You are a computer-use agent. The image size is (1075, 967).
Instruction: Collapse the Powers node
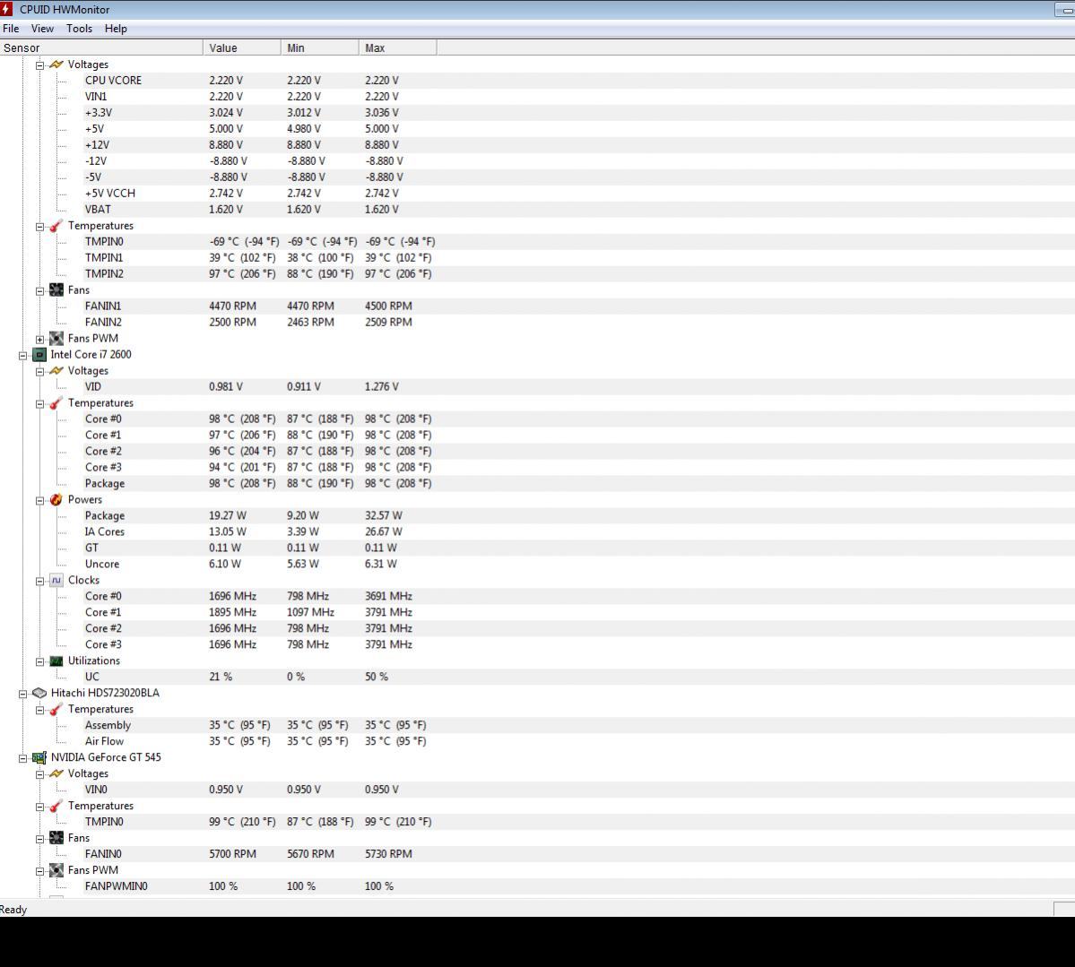[x=39, y=500]
